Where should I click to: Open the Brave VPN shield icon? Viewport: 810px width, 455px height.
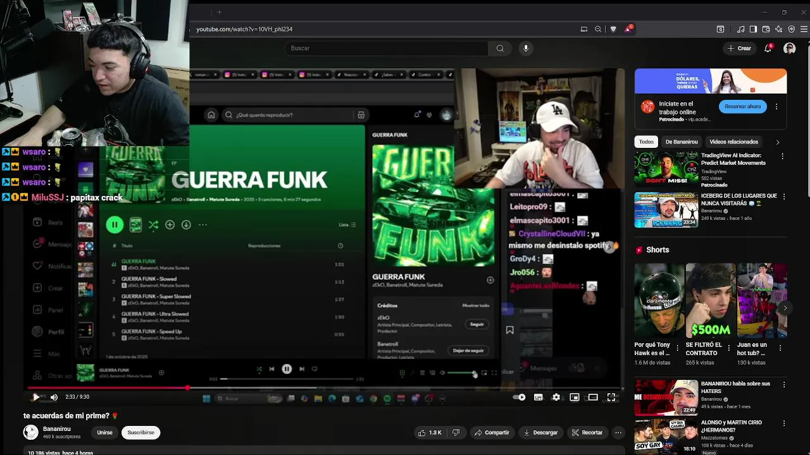coord(792,29)
